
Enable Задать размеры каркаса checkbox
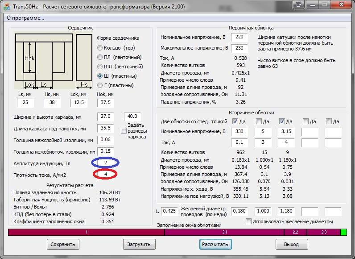pos(124,131)
